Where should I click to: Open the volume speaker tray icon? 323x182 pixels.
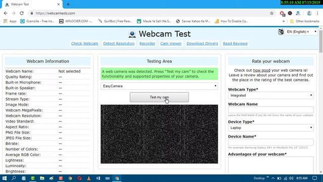291,178
